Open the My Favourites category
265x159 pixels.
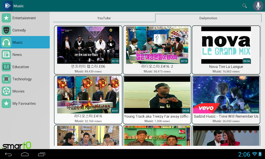pyautogui.click(x=24, y=103)
